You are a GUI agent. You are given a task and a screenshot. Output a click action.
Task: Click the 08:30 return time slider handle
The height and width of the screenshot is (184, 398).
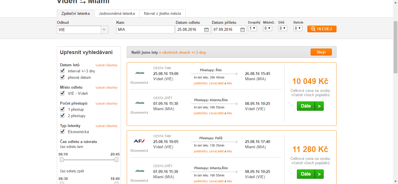coord(62,183)
